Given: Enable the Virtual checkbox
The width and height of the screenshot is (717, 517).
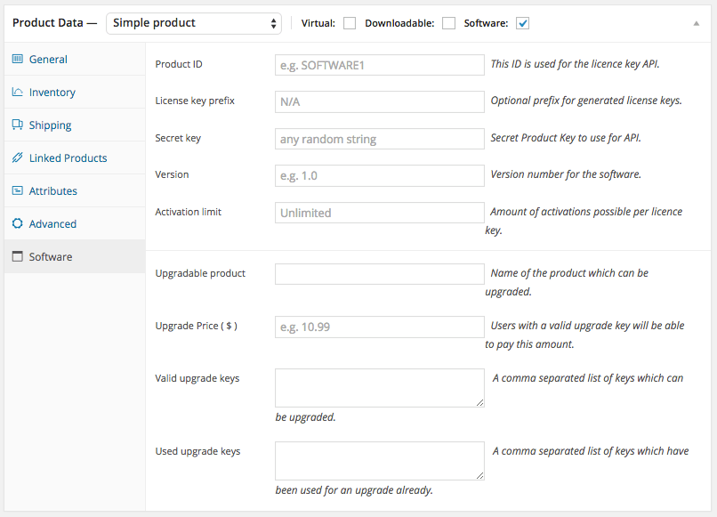Looking at the screenshot, I should [x=350, y=23].
